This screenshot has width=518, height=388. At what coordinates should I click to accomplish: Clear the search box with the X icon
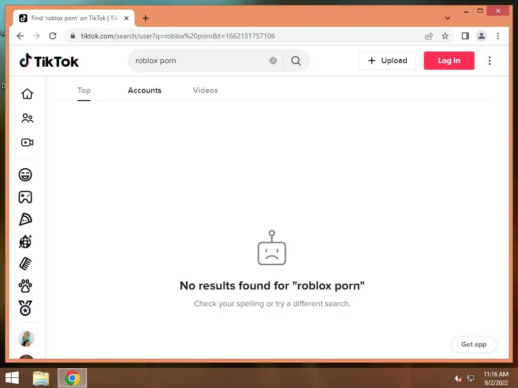273,61
